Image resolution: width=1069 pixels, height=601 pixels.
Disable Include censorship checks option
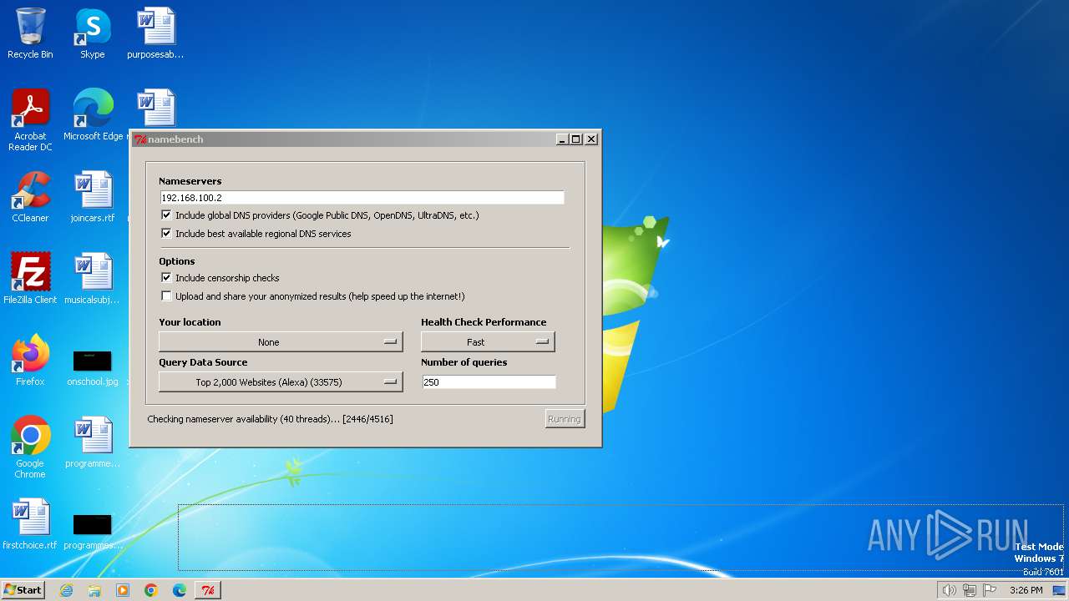166,278
